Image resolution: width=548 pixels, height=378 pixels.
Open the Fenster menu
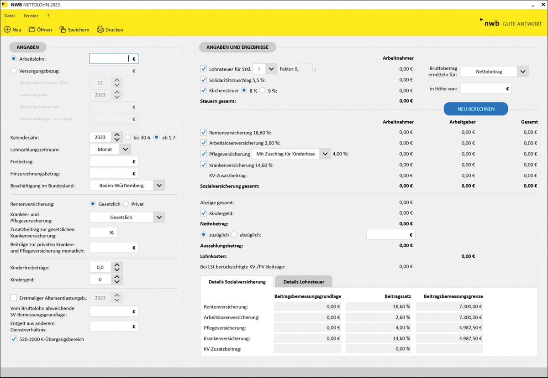pyautogui.click(x=31, y=16)
